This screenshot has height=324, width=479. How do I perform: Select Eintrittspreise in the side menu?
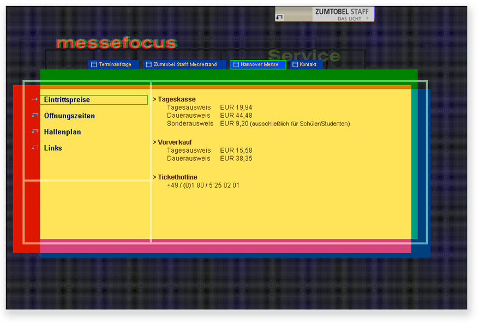pyautogui.click(x=67, y=100)
